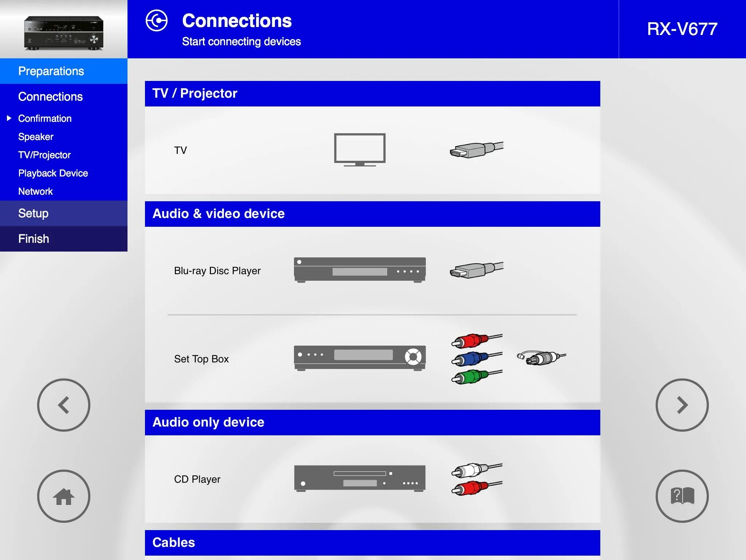Viewport: 746px width, 560px height.
Task: Open the Preparations section
Action: pyautogui.click(x=63, y=71)
